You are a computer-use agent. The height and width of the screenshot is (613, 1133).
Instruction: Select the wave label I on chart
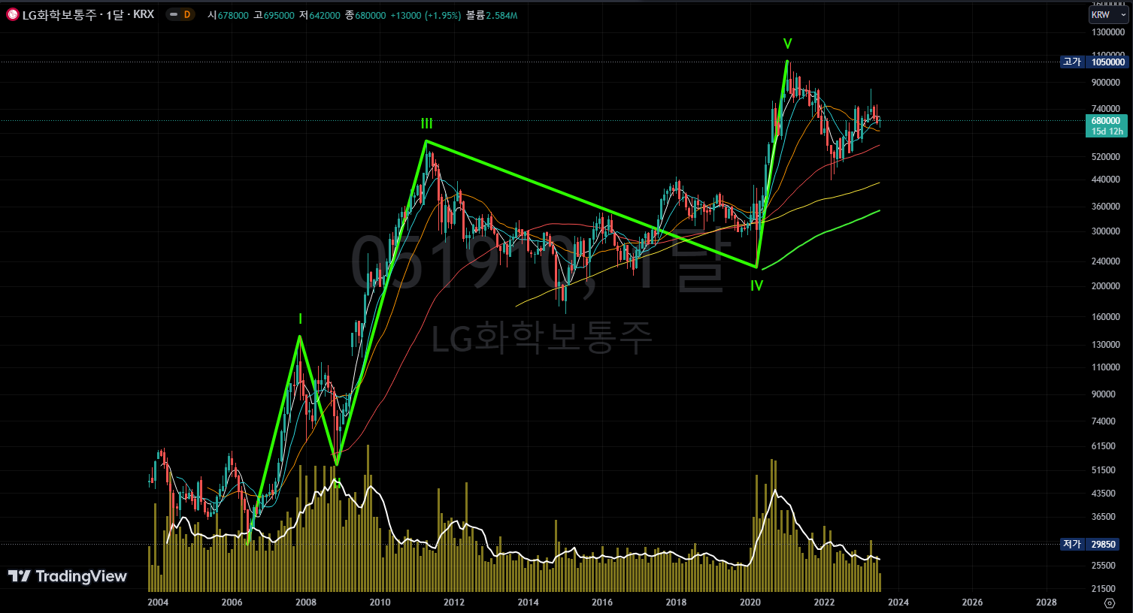click(300, 319)
